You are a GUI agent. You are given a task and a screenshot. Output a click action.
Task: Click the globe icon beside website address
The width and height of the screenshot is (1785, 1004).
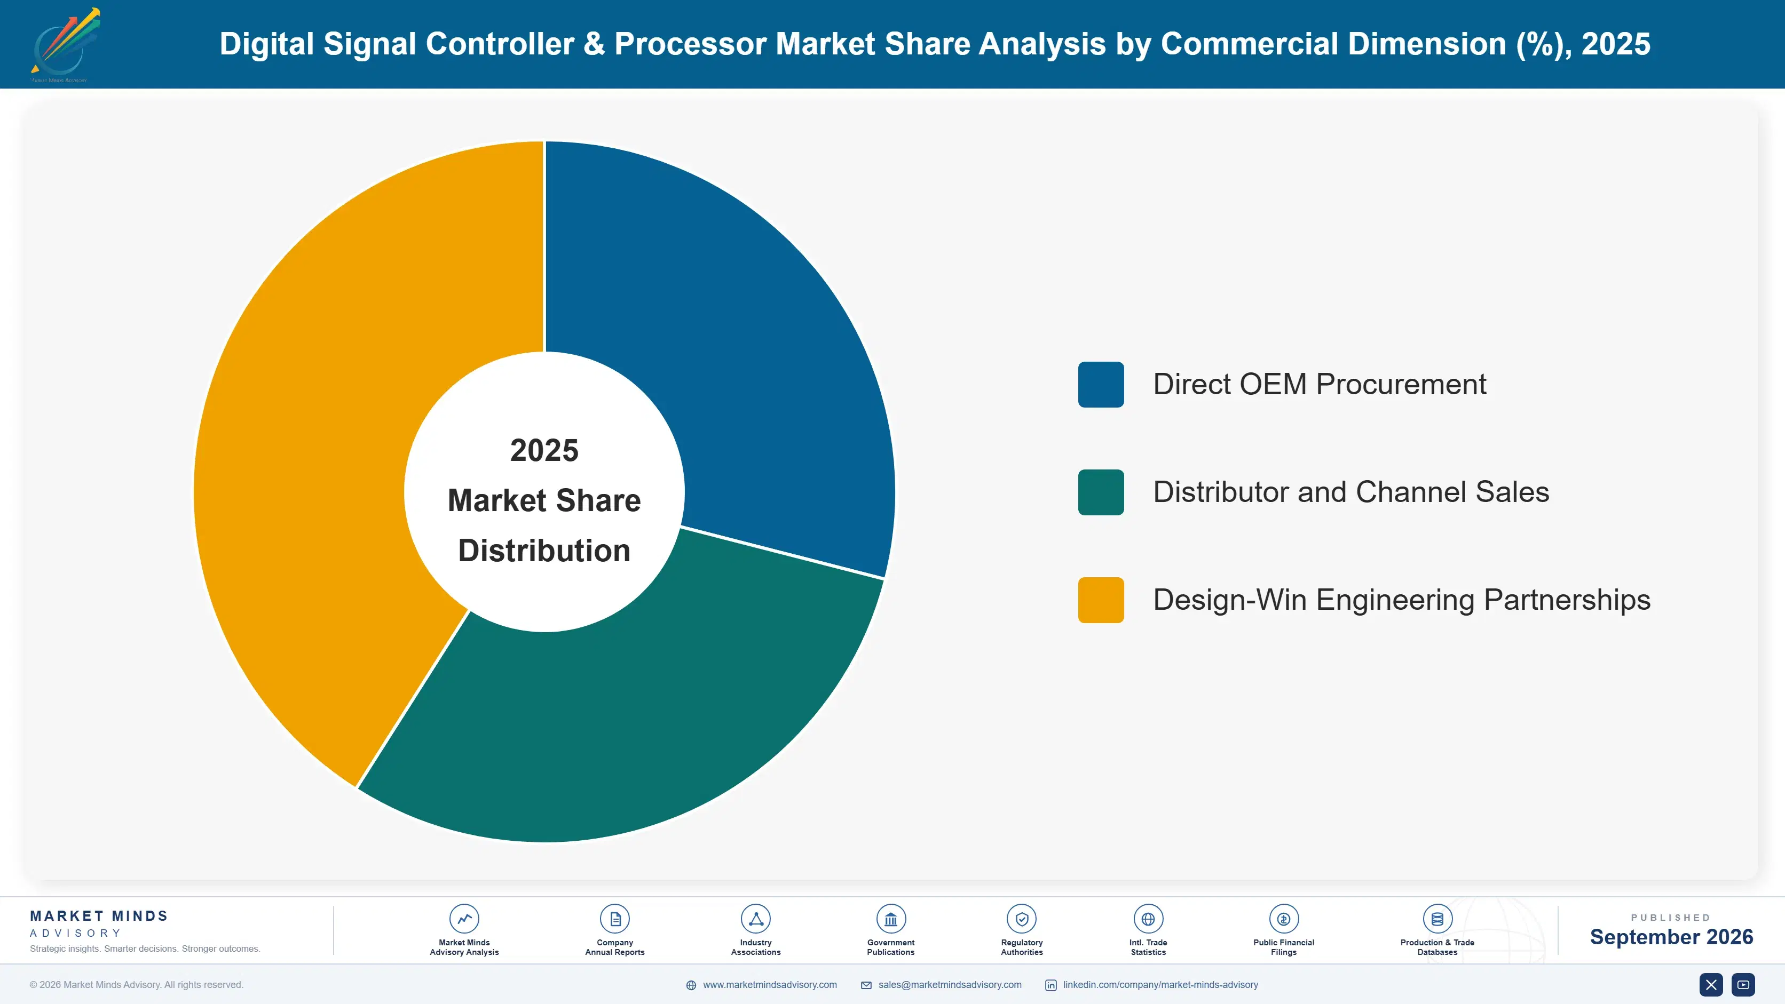point(691,985)
